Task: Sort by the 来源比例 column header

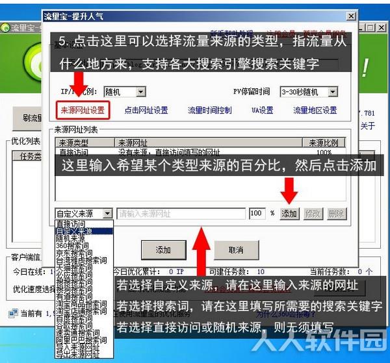Action: pyautogui.click(x=324, y=143)
